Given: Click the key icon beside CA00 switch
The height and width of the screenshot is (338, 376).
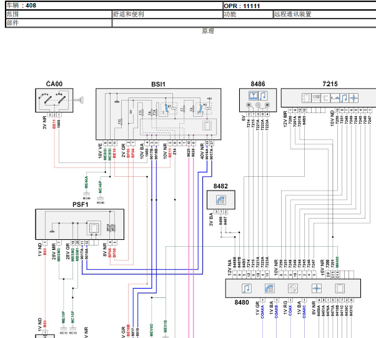Looking at the screenshot, I should (x=79, y=100).
